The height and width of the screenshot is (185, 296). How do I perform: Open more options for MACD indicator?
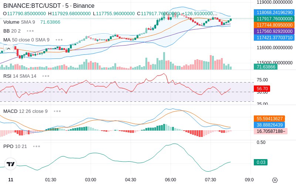click(x=57, y=111)
